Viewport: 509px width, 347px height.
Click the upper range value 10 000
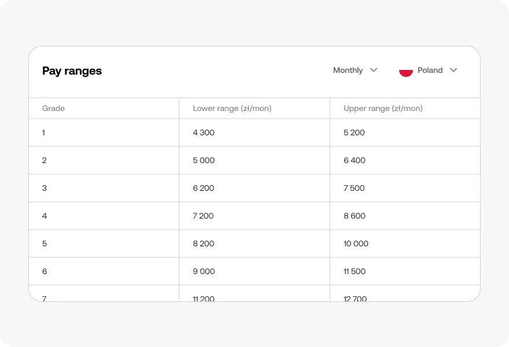(356, 243)
